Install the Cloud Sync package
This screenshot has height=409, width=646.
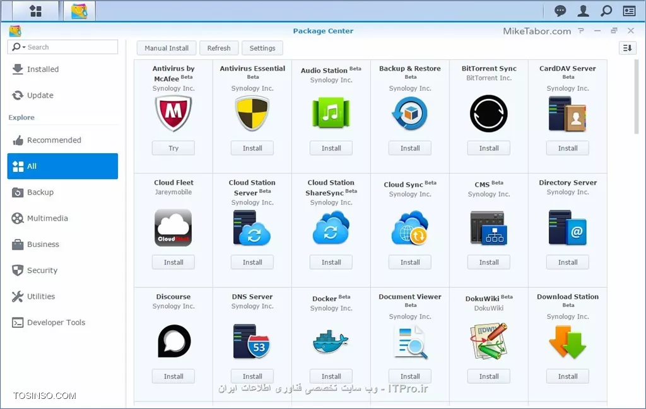[x=410, y=262]
